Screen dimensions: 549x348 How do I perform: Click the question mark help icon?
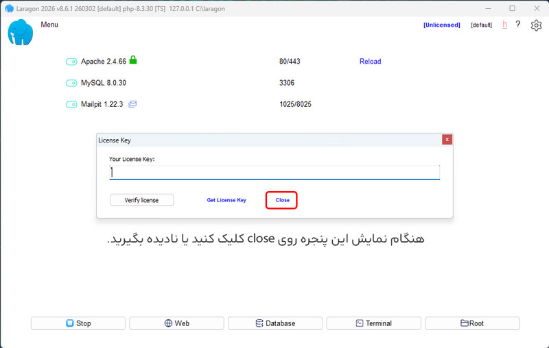(518, 24)
